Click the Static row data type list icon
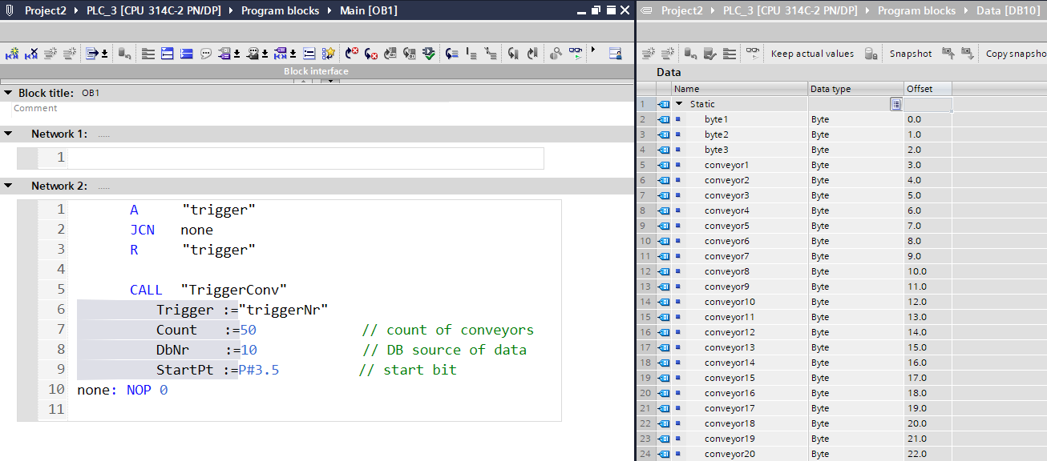 coord(895,104)
